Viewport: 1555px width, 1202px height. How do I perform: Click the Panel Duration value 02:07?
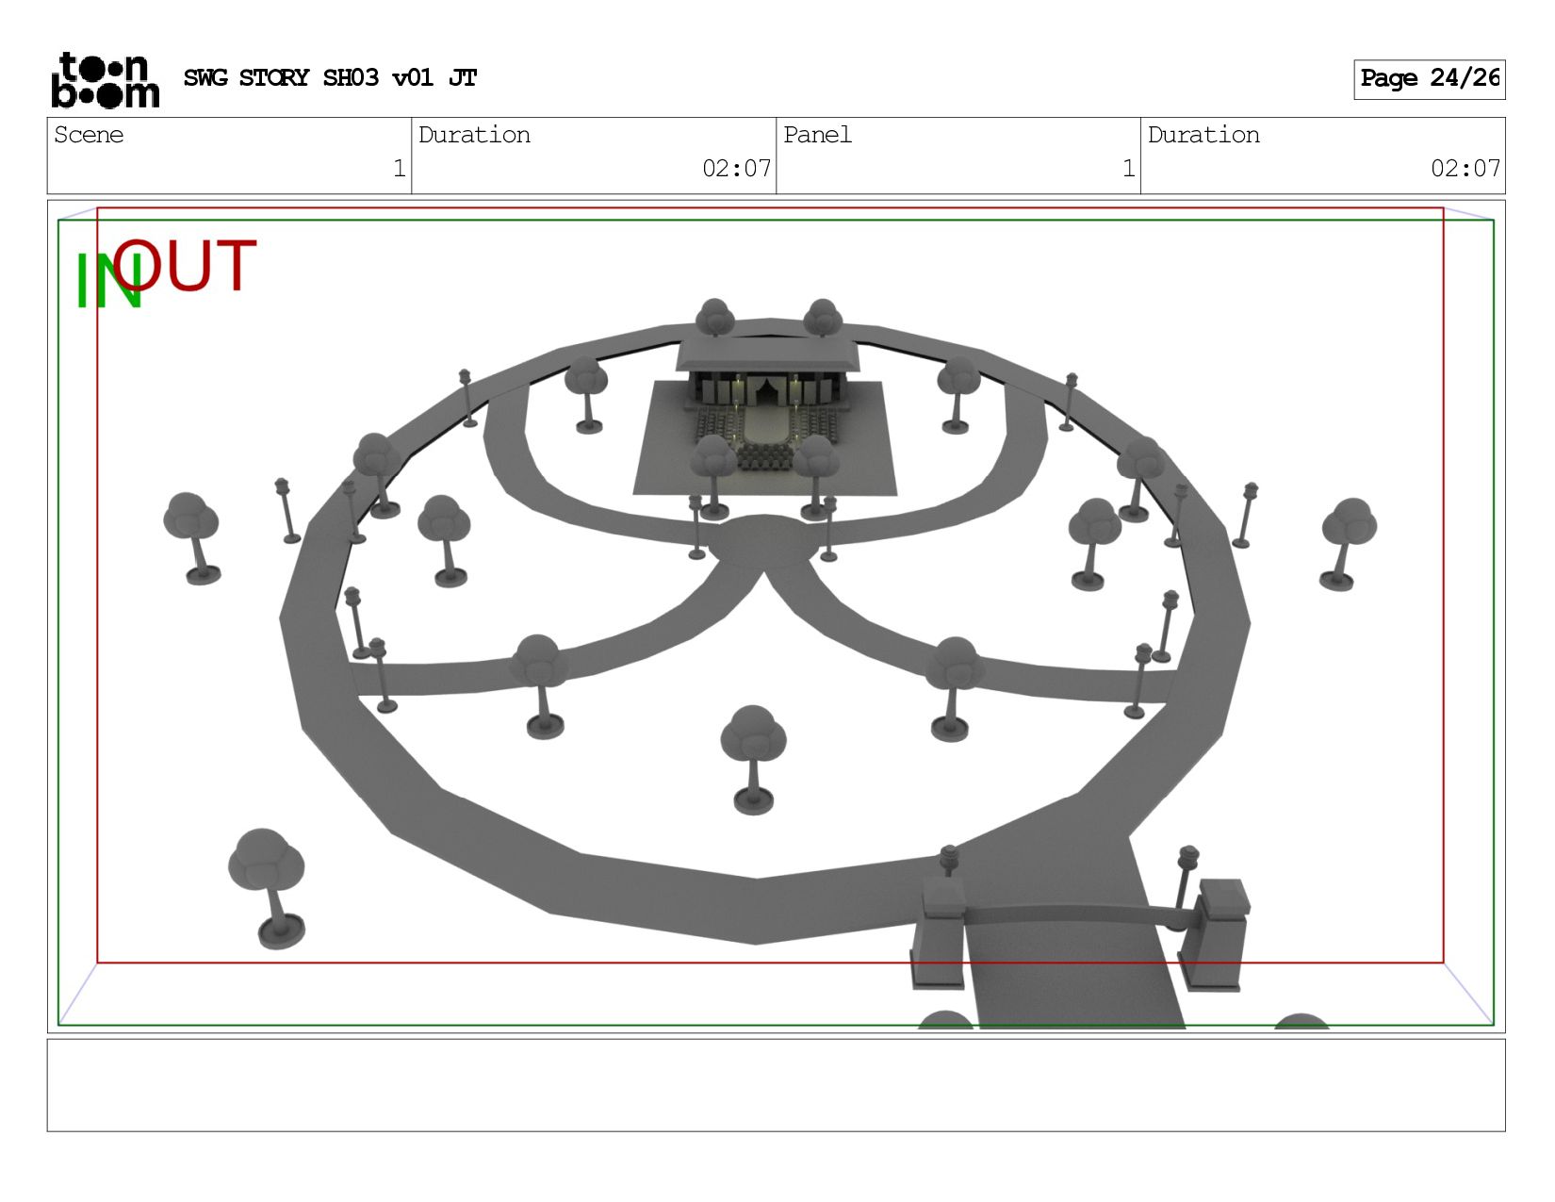[1465, 169]
